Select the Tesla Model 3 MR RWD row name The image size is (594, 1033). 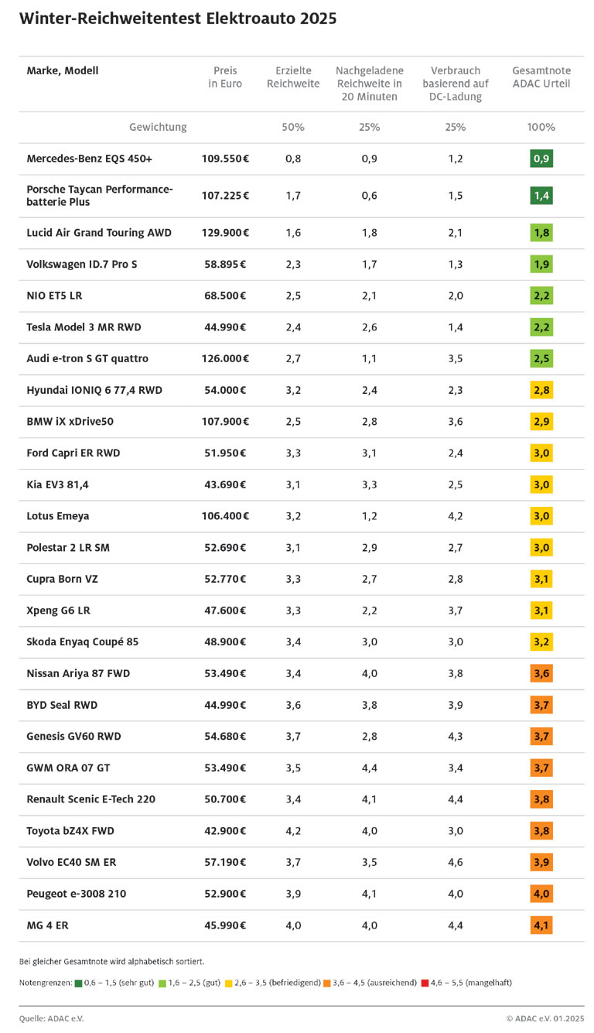(x=83, y=327)
